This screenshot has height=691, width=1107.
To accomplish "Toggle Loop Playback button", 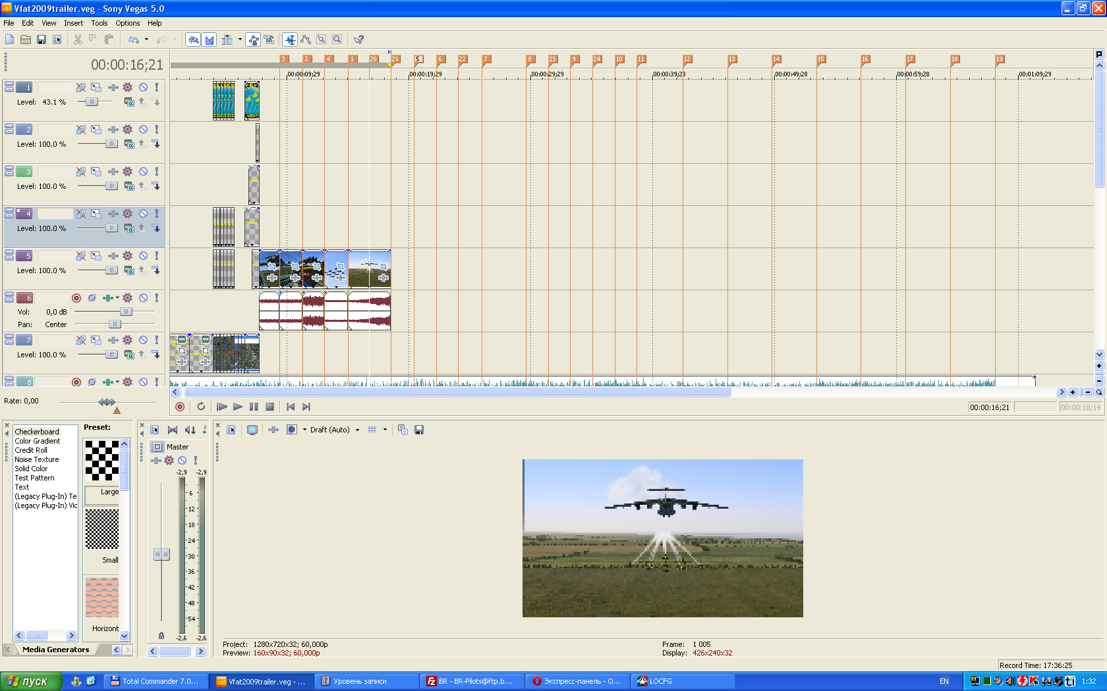I will (201, 407).
